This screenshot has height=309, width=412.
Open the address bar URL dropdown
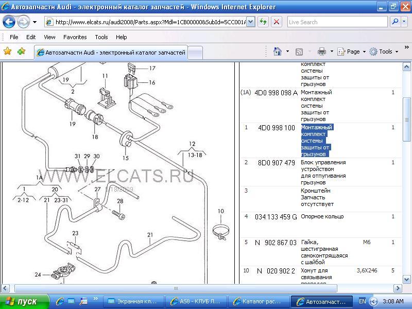click(x=250, y=22)
